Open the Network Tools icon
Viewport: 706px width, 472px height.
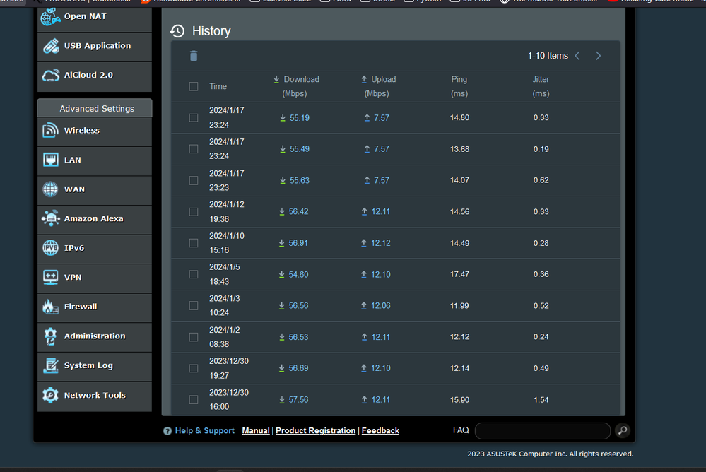click(51, 395)
